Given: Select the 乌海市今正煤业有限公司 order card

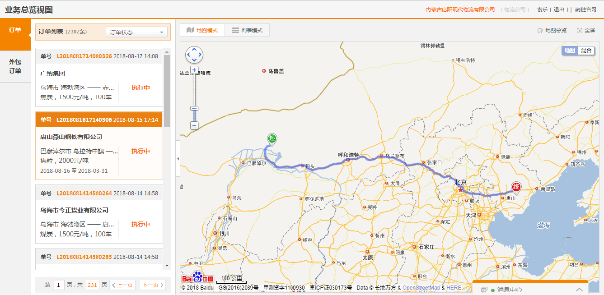Looking at the screenshot, I should (x=99, y=215).
